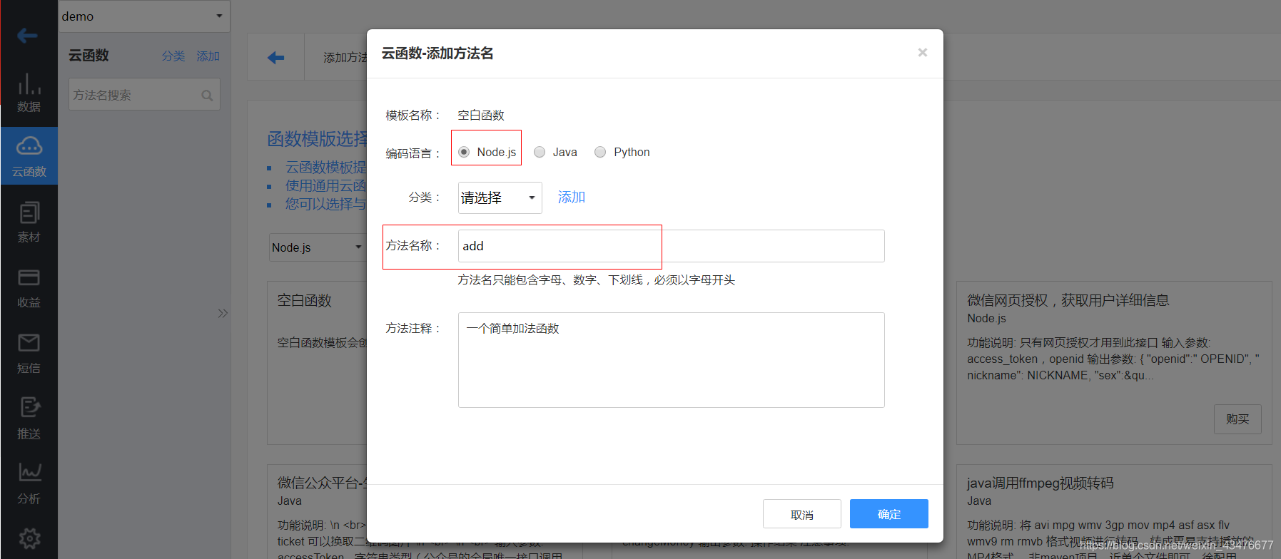
Task: Click 添加 link in 云函数 panel header
Action: coord(208,56)
